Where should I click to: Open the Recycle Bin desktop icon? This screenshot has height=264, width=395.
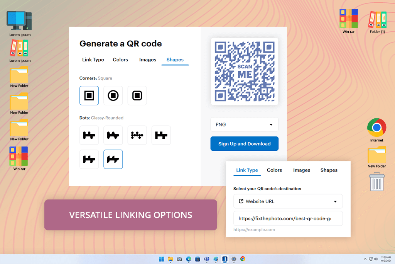coord(377,182)
